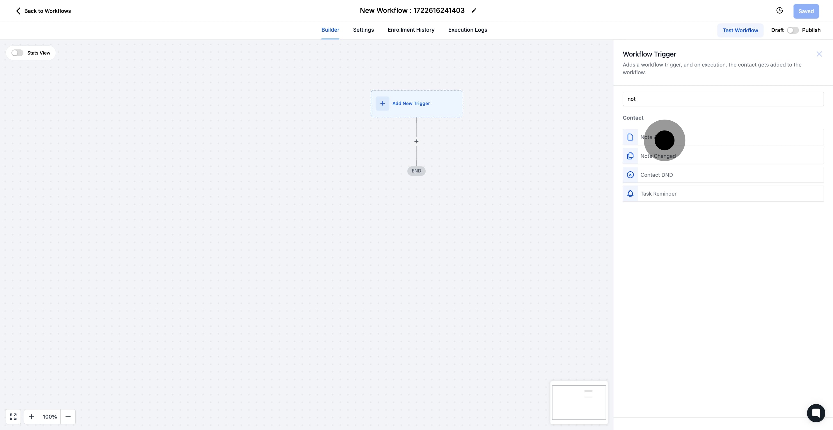Click the Task Reminder bell icon
This screenshot has width=833, height=430.
tap(630, 194)
